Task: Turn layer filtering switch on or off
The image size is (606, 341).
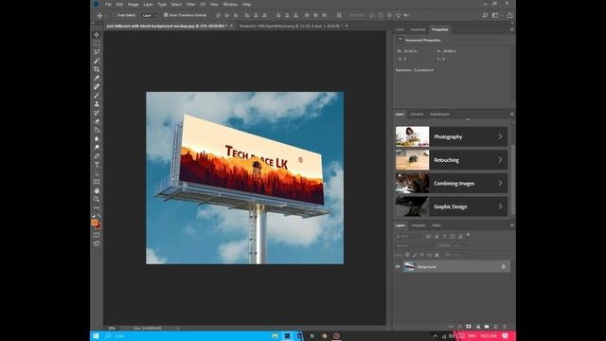Action: [468, 235]
